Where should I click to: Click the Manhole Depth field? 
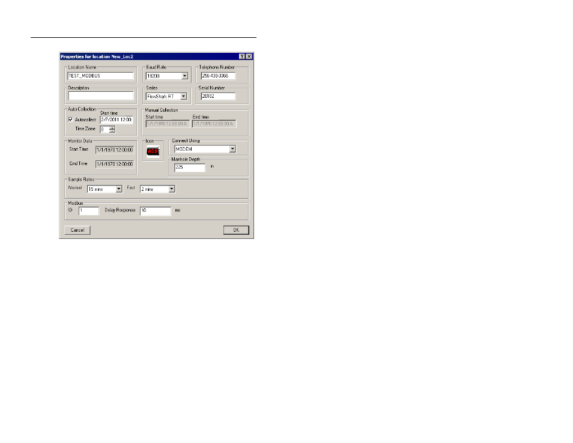tap(190, 167)
